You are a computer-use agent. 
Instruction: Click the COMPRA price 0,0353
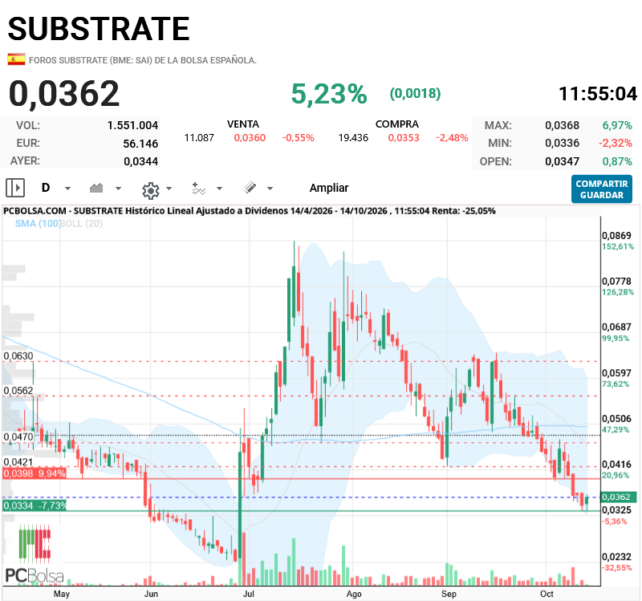[x=404, y=138]
